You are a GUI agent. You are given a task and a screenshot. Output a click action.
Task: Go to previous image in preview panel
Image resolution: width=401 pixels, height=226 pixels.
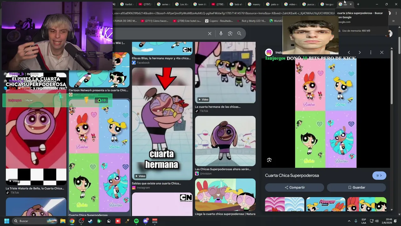coord(349,52)
